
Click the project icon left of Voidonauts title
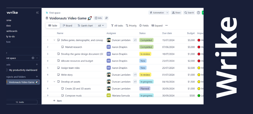click(x=47, y=18)
